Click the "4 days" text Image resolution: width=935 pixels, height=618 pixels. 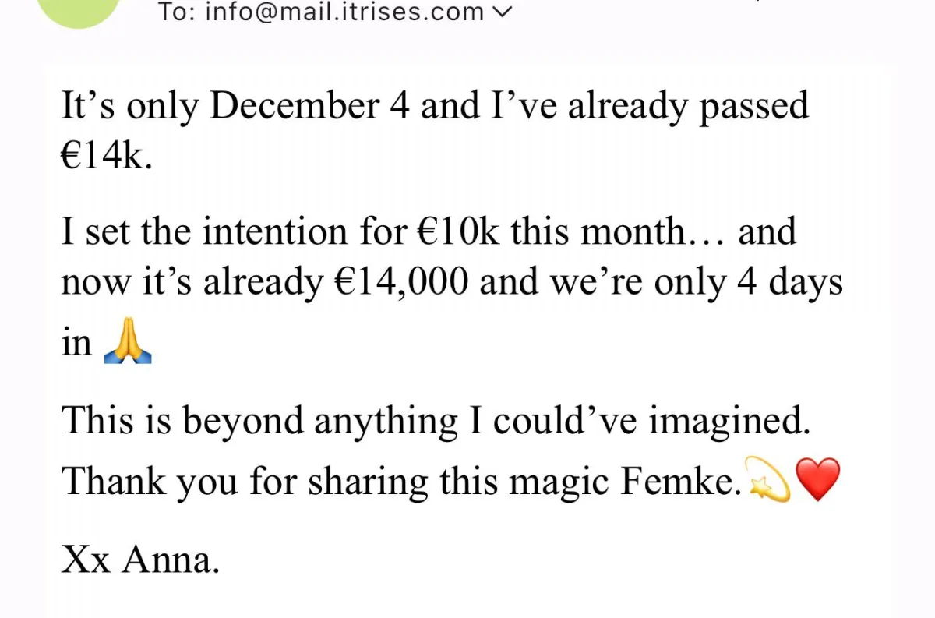coord(789,284)
